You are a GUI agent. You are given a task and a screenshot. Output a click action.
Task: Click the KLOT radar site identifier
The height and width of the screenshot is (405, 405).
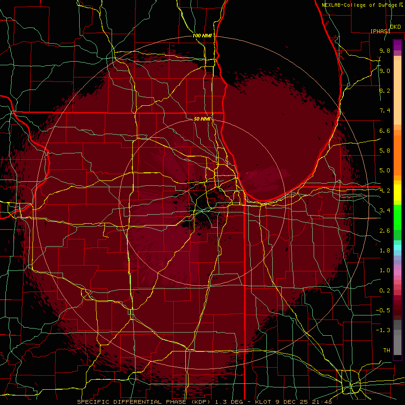pyautogui.click(x=263, y=402)
